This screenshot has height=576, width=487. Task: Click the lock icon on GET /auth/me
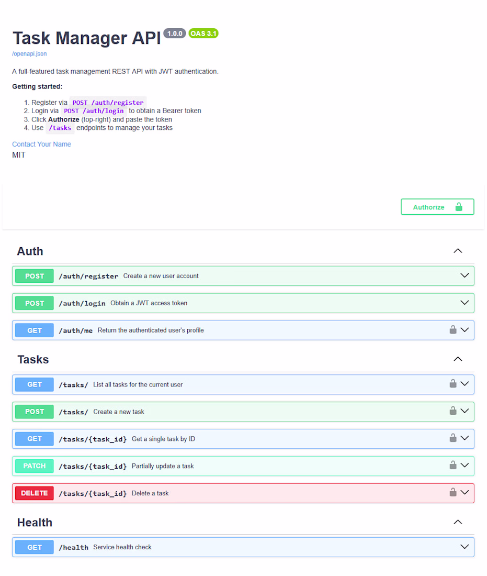[x=453, y=330]
